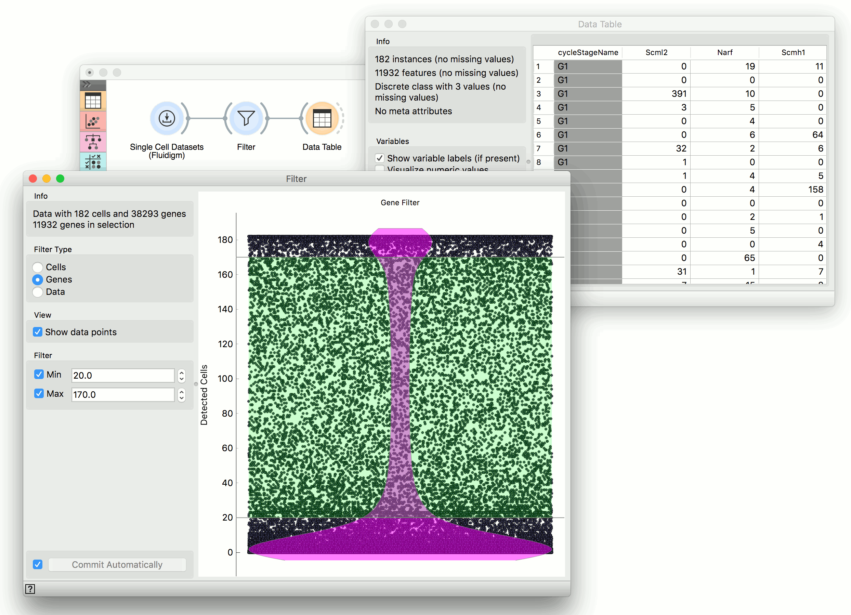Collapse the toolbox with the chevron icon

pyautogui.click(x=86, y=84)
